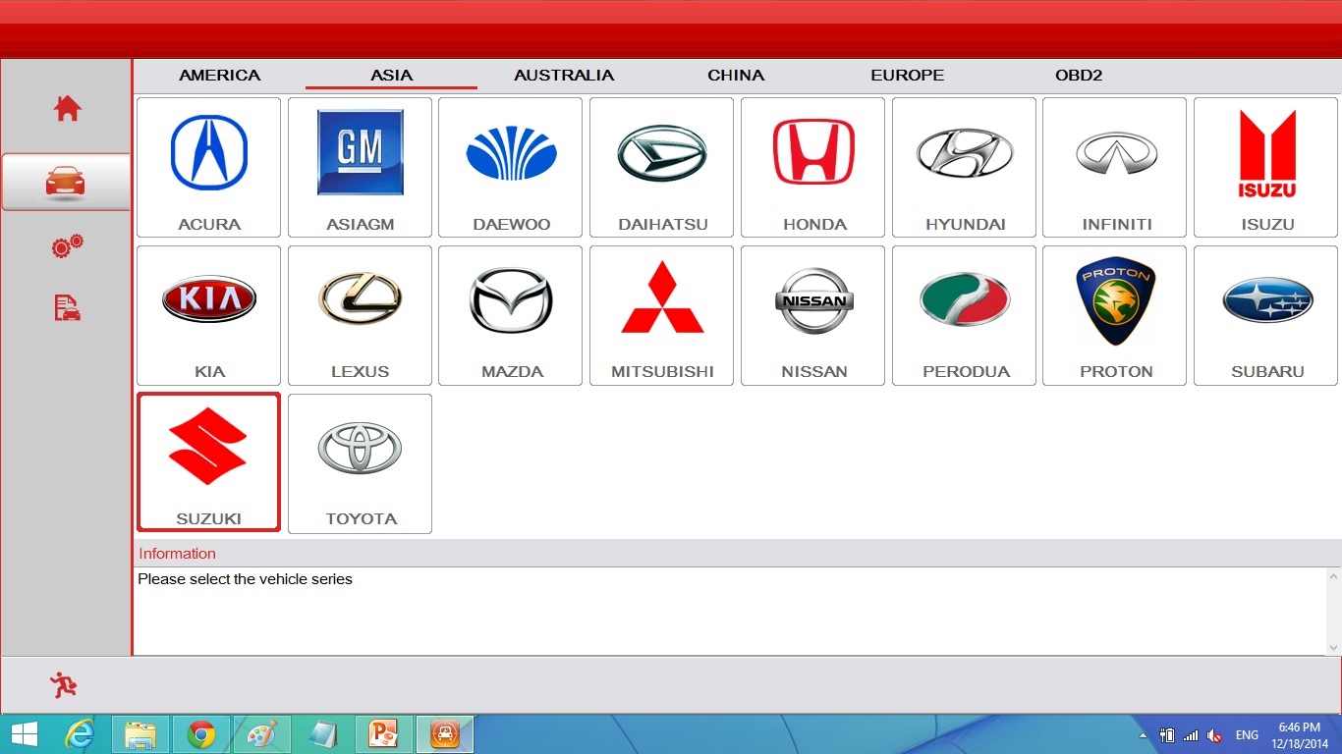Pick the PERODUA brand tile

pyautogui.click(x=965, y=315)
